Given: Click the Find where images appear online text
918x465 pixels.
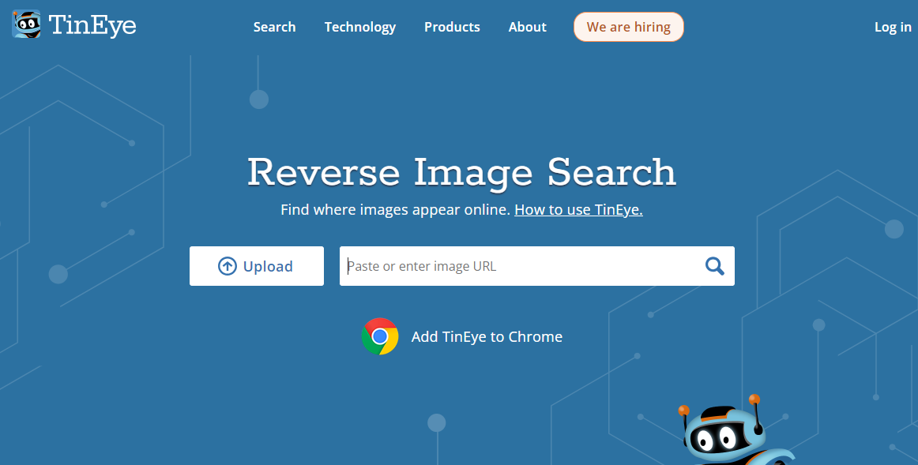Looking at the screenshot, I should tap(395, 210).
